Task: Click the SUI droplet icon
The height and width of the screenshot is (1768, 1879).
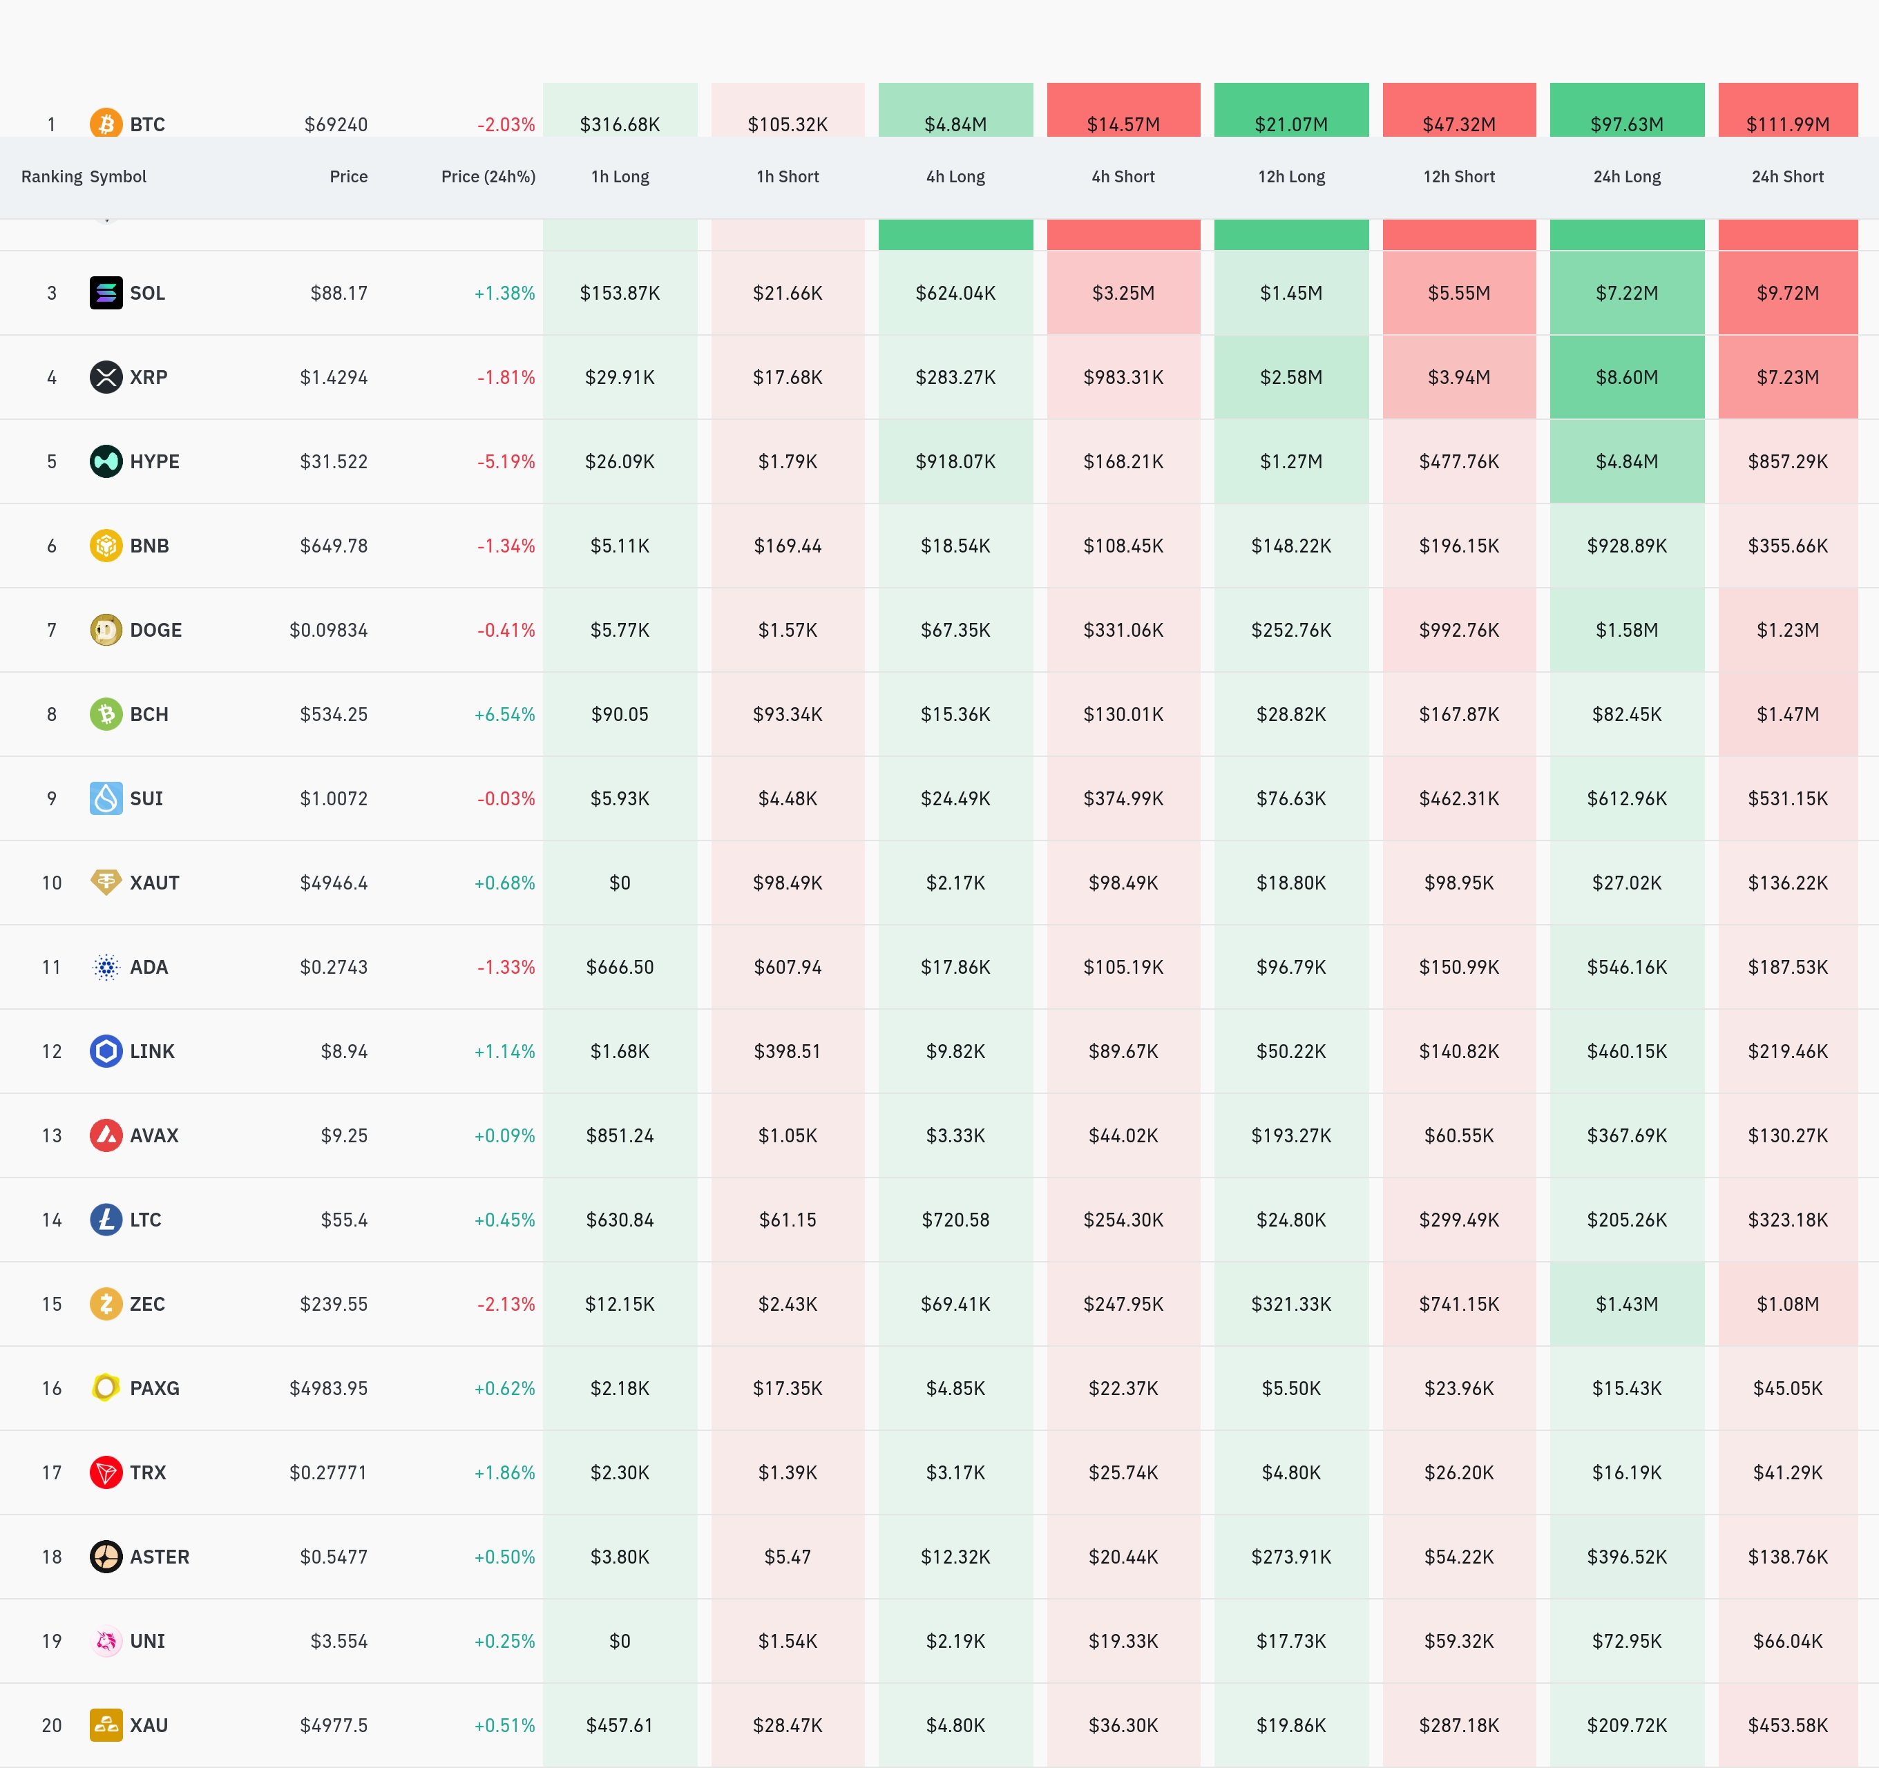Action: (106, 798)
